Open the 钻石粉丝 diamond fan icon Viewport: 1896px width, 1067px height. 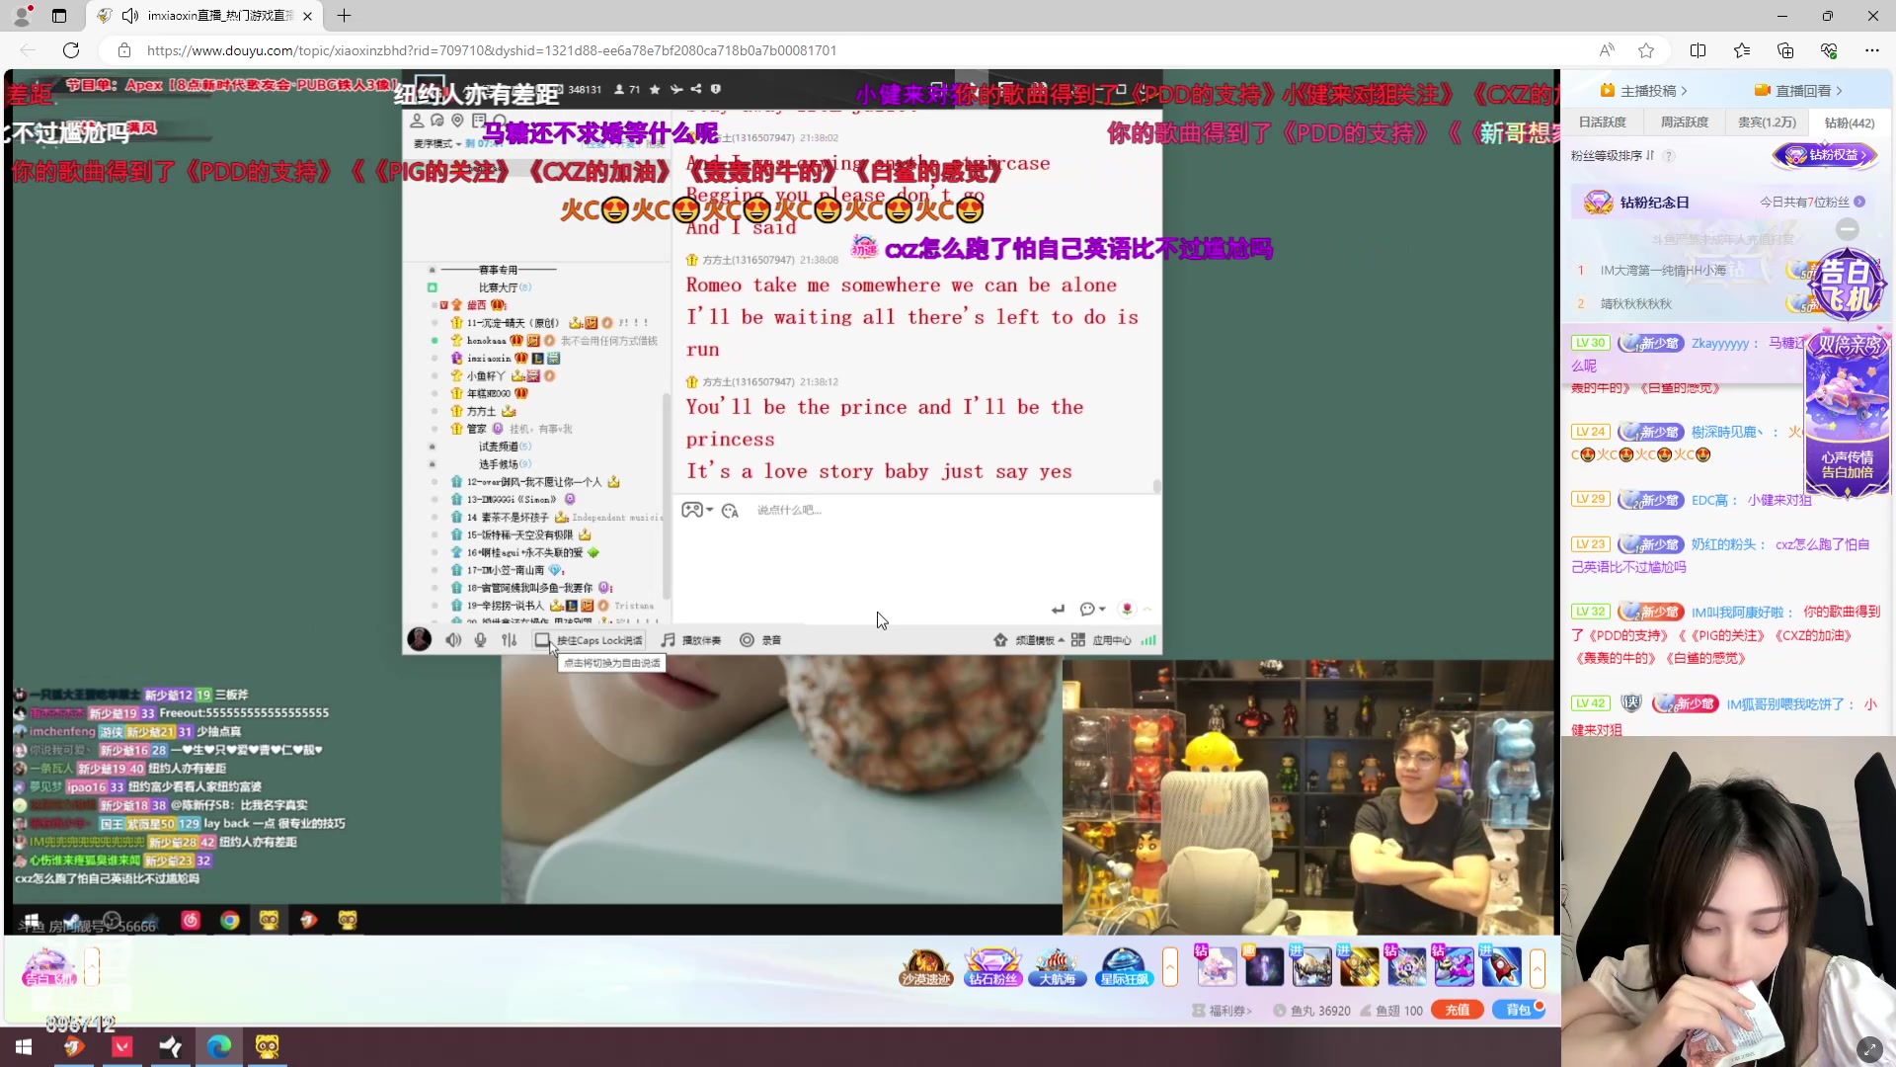[x=992, y=966]
